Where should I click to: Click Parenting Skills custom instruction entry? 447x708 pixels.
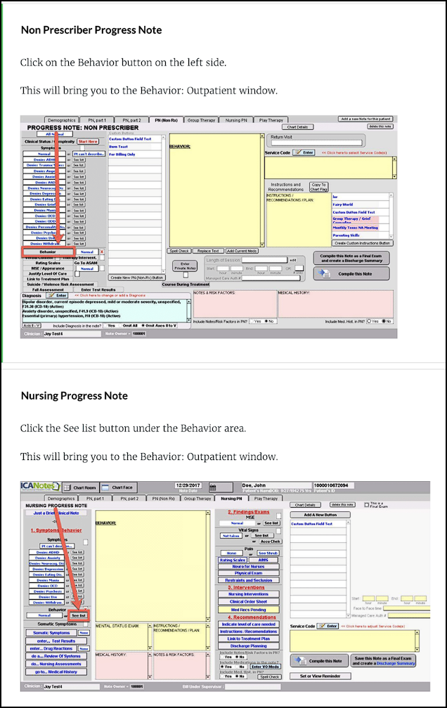[361, 235]
